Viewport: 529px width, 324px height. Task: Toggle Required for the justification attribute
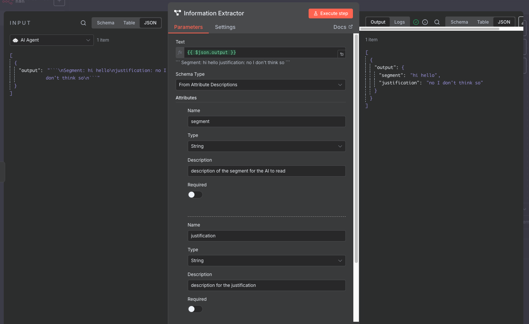[x=195, y=309]
